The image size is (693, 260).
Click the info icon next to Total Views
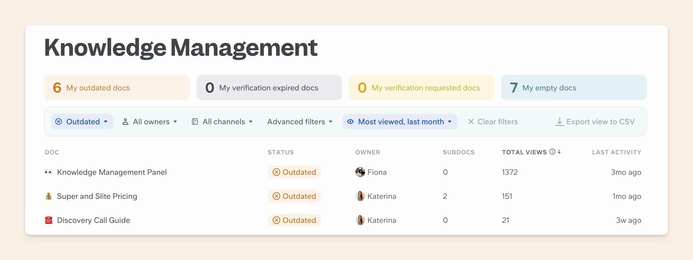coord(552,152)
